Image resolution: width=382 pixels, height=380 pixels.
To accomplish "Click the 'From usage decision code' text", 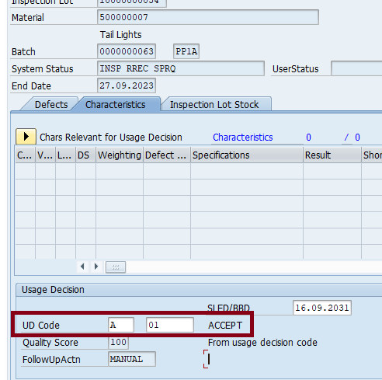I will pos(262,343).
